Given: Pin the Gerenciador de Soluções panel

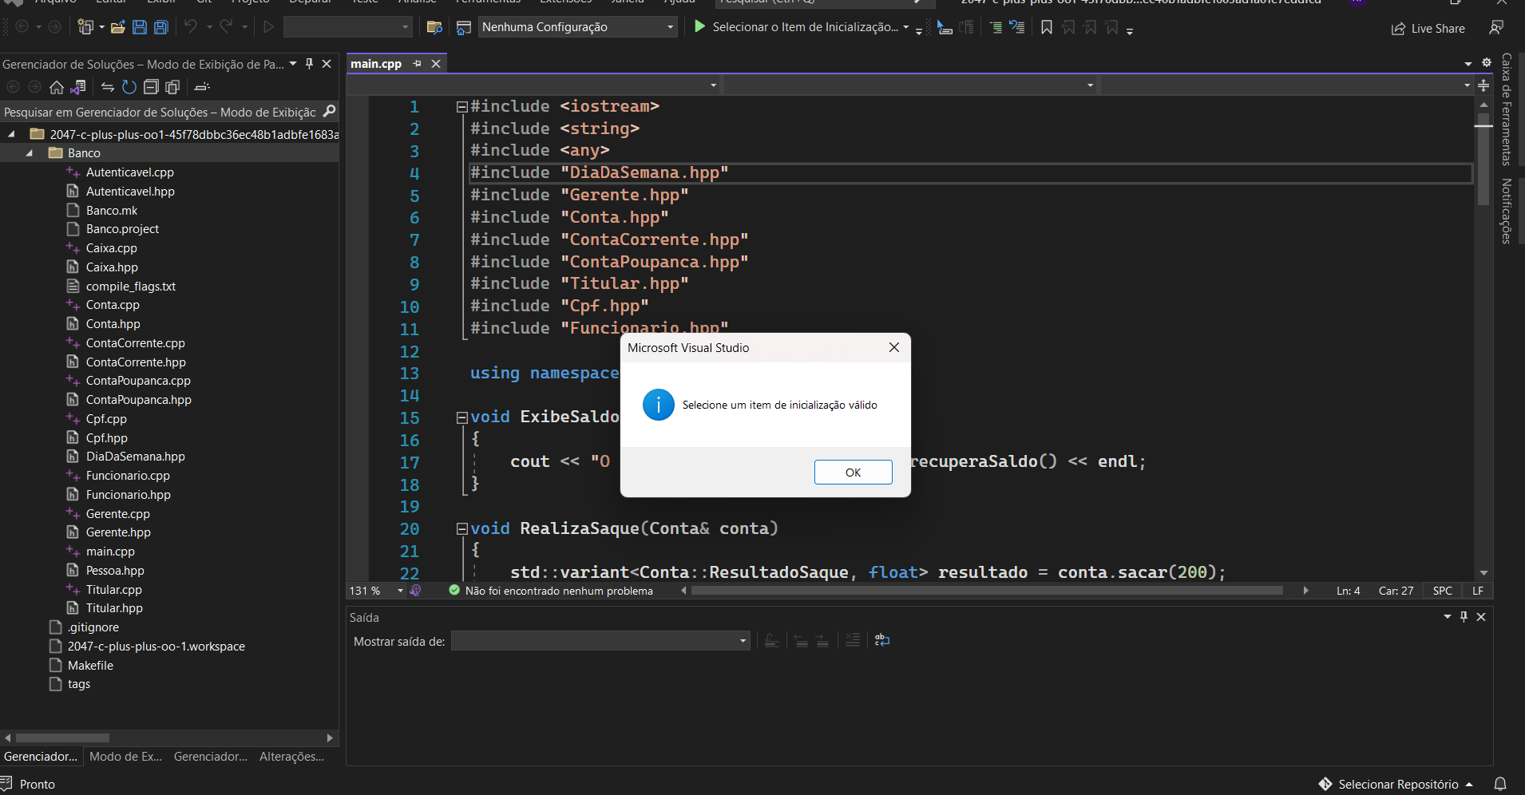Looking at the screenshot, I should pyautogui.click(x=309, y=64).
